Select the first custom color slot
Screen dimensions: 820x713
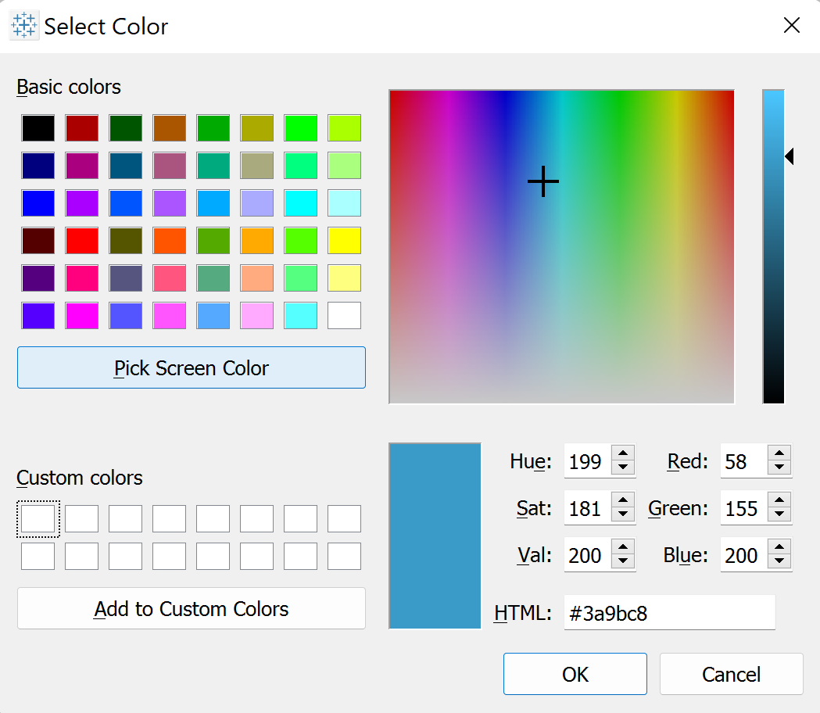pyautogui.click(x=38, y=519)
